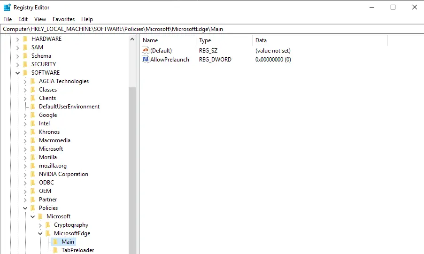Click the TabPreloader folder icon
Image resolution: width=424 pixels, height=254 pixels.
point(56,250)
